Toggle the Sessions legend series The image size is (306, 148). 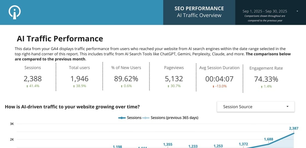coord(130,118)
